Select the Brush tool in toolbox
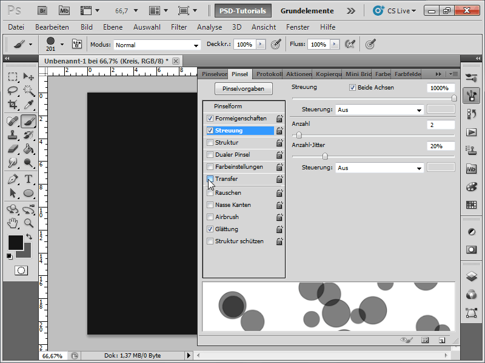 click(x=28, y=121)
